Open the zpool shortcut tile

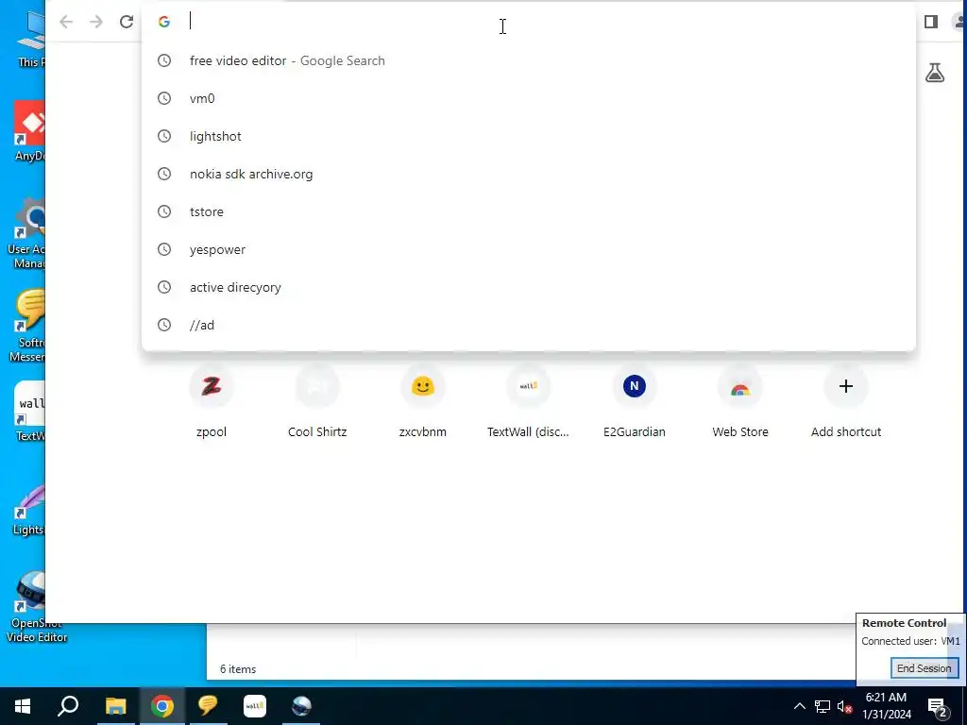(x=212, y=402)
